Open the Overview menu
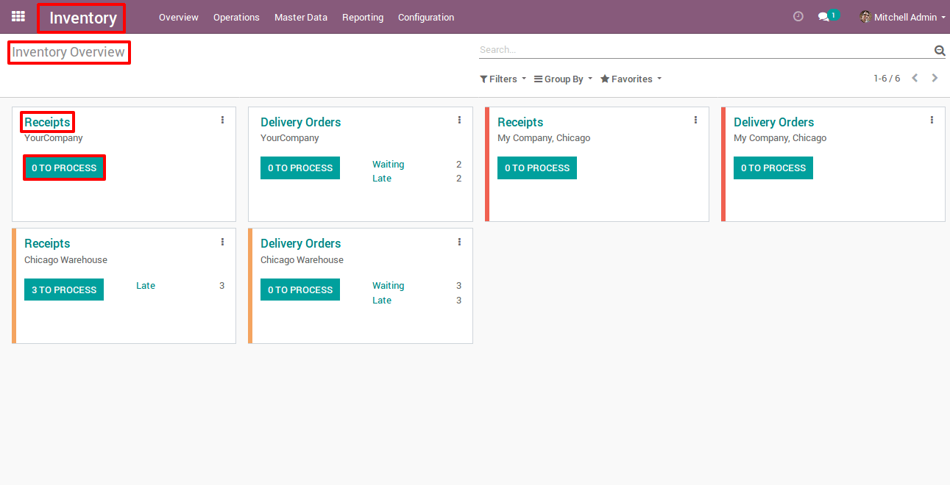This screenshot has width=950, height=485. (x=179, y=17)
